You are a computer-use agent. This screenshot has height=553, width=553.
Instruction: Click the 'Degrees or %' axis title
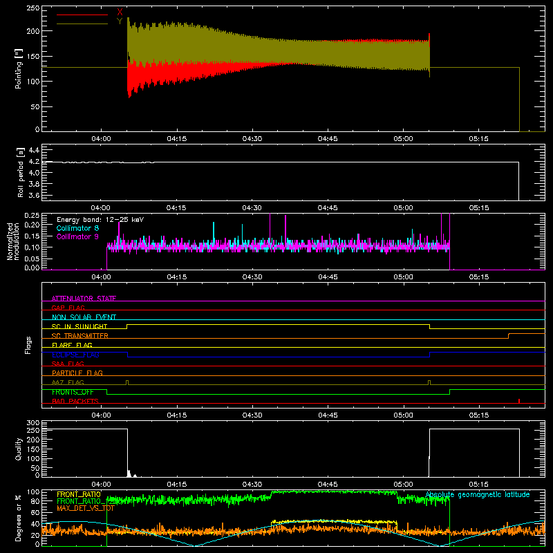coord(19,518)
